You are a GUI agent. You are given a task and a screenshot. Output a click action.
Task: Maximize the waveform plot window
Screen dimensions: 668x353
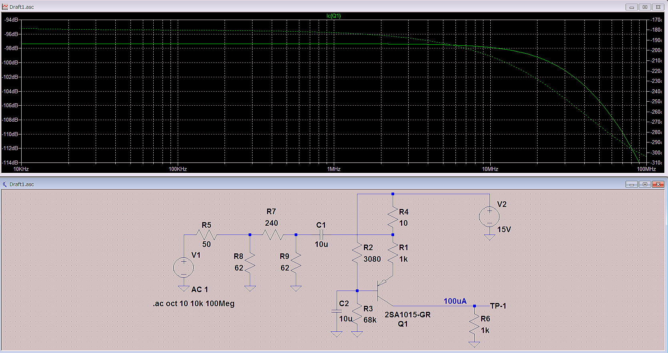coord(645,7)
